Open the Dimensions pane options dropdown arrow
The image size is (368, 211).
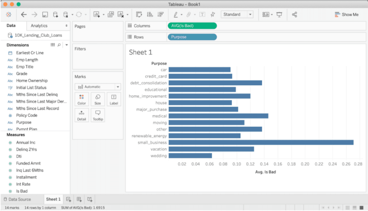66,45
